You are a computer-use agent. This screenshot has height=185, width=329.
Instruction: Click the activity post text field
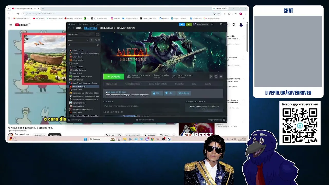coord(141,106)
